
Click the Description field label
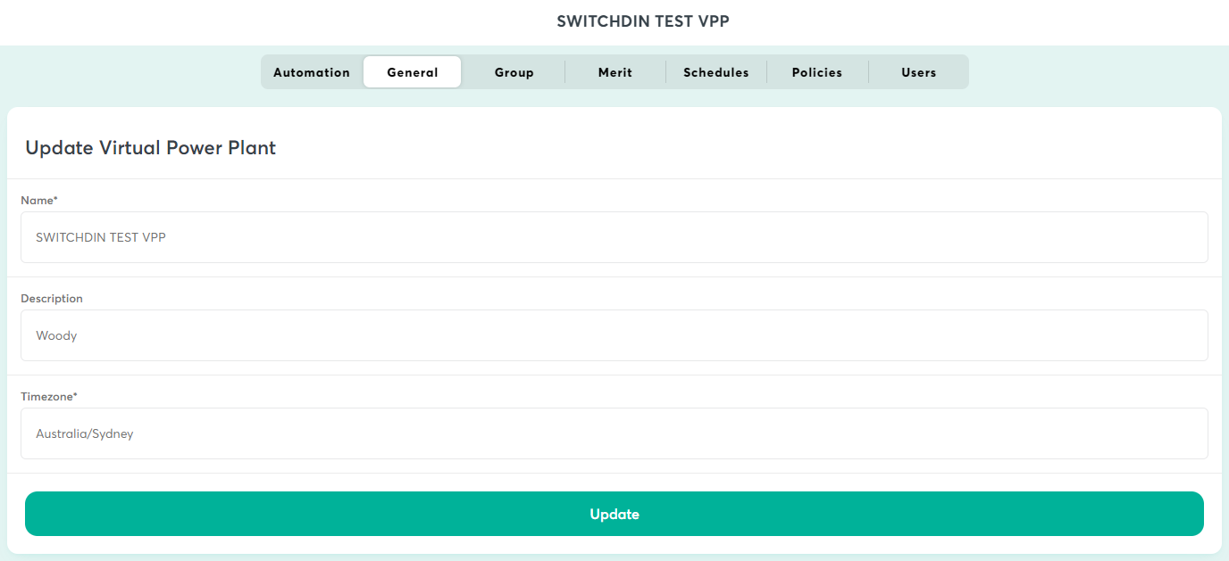click(x=52, y=299)
